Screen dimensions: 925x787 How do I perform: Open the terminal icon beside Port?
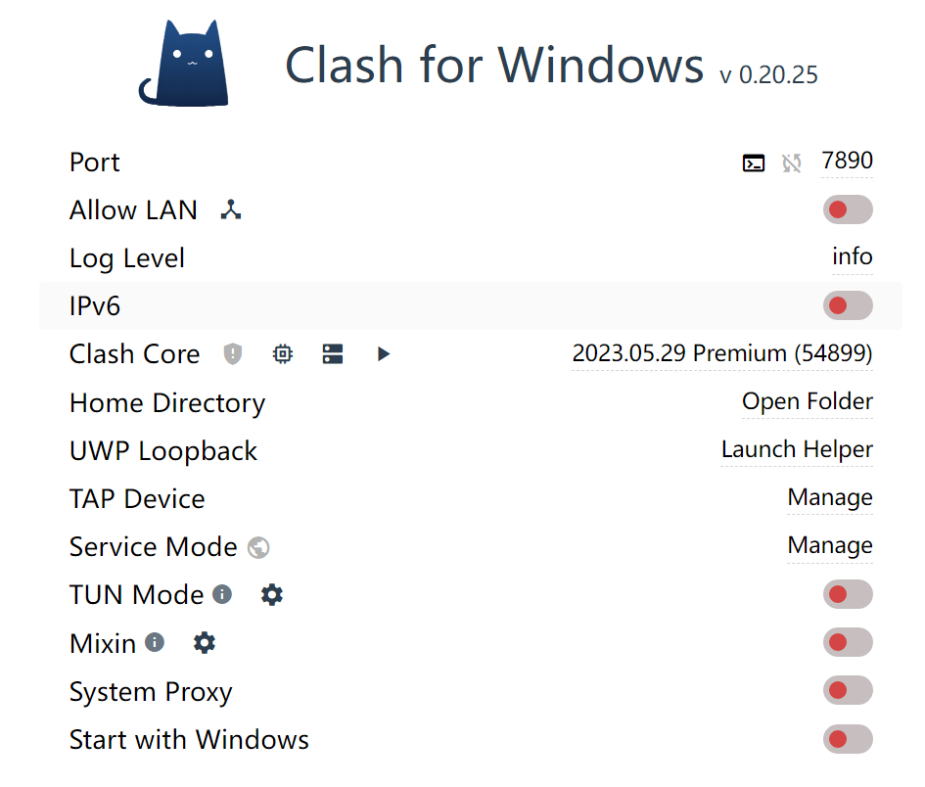tap(754, 162)
